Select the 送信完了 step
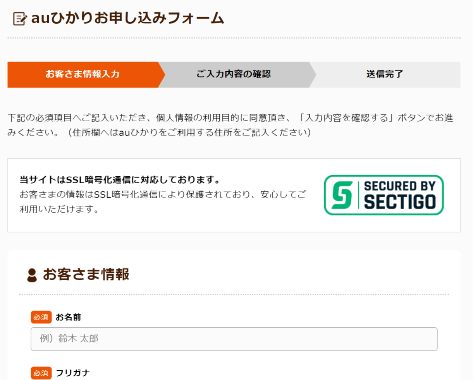Viewport: 473px width, 380px height. [x=385, y=74]
